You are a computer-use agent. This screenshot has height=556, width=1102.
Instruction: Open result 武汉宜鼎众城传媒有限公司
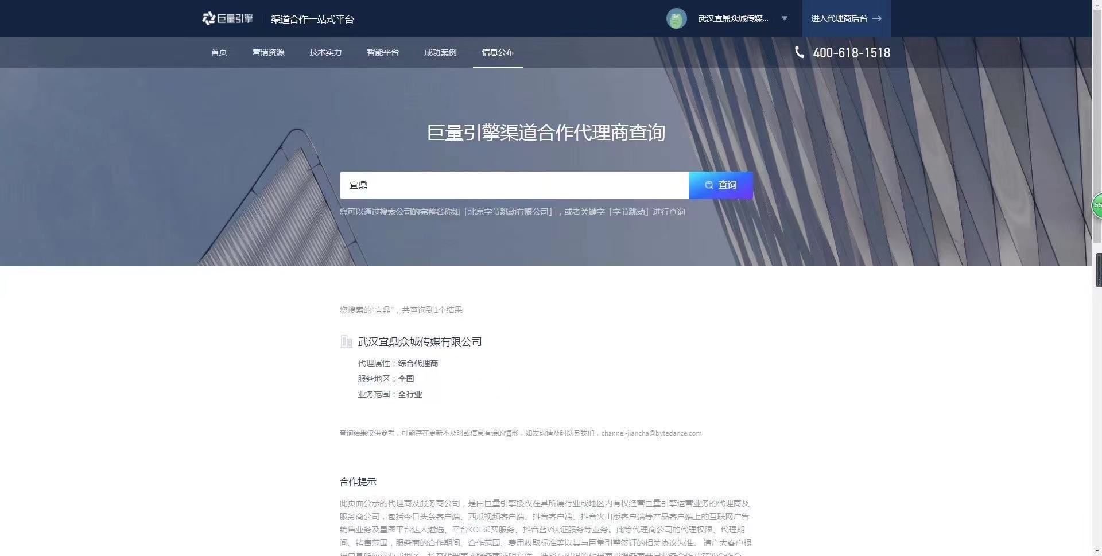click(x=420, y=342)
